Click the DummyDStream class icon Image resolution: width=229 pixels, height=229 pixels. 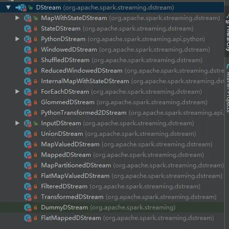(27, 207)
